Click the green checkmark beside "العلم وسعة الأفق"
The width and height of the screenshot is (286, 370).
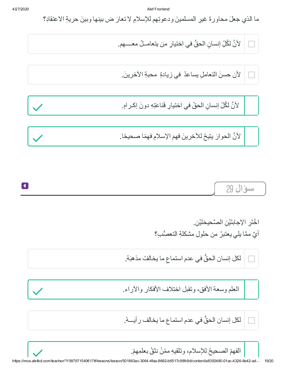point(38,291)
